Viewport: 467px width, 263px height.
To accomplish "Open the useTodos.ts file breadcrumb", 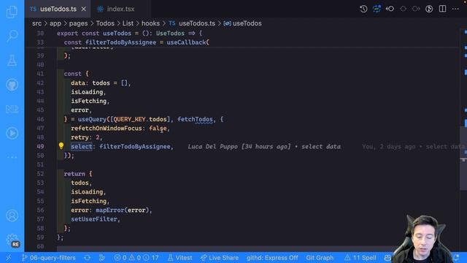I will click(192, 23).
